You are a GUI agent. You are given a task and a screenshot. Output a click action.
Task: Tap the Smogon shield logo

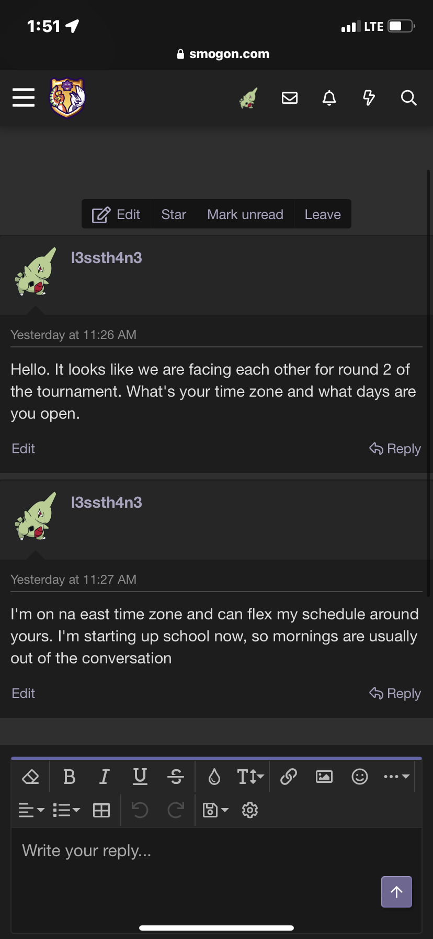click(x=67, y=97)
